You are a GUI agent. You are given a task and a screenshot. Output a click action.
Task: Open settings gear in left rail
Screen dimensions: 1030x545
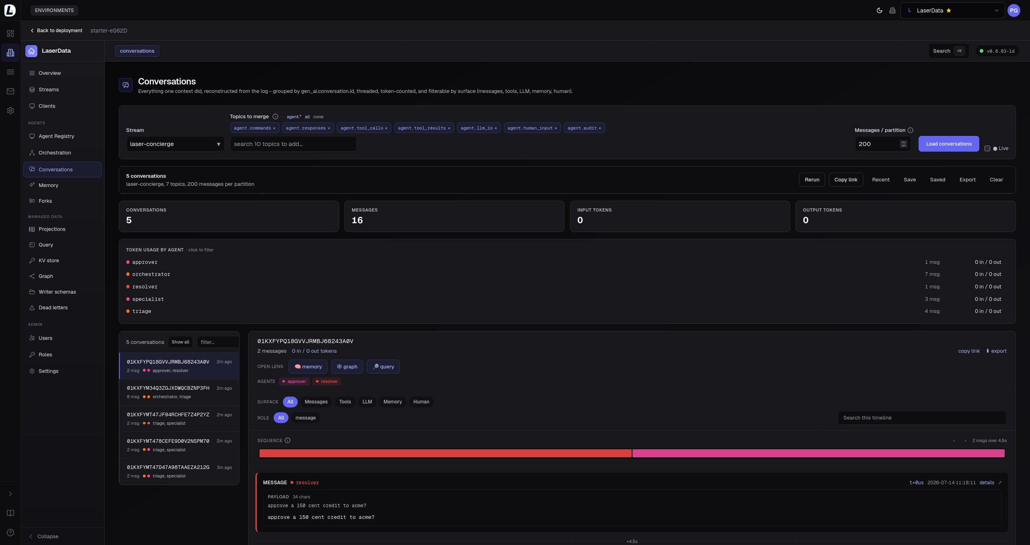10,111
